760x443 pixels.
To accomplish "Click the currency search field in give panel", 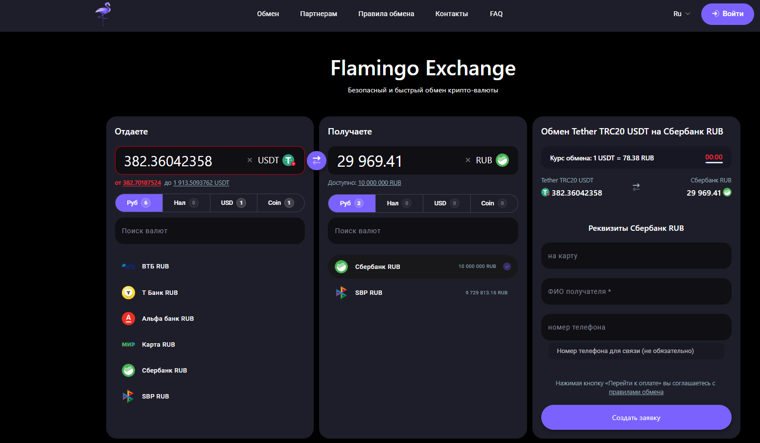I will point(210,231).
